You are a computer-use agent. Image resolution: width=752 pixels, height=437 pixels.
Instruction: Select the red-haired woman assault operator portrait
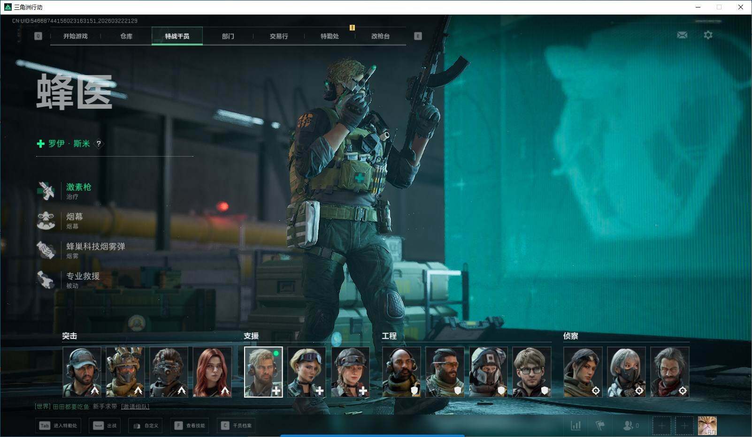click(212, 372)
